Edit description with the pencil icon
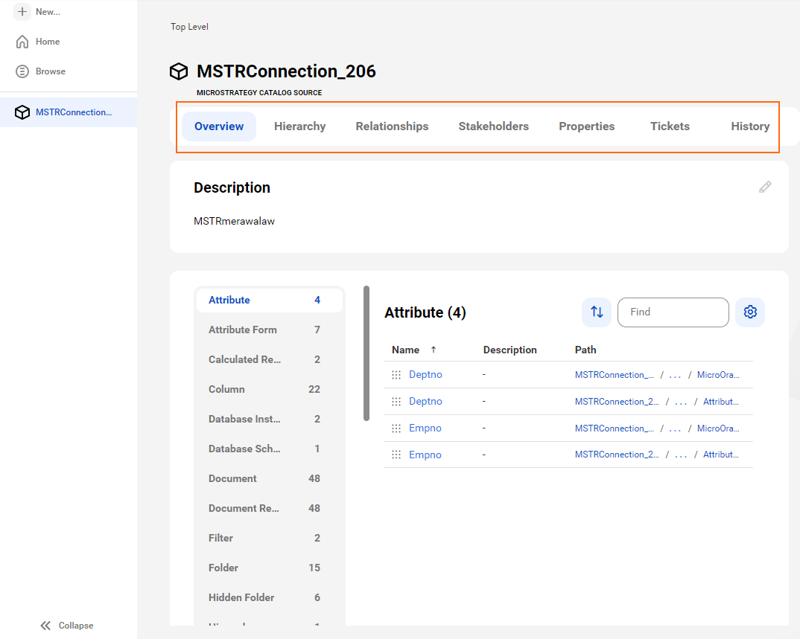The height and width of the screenshot is (639, 800). (x=765, y=187)
